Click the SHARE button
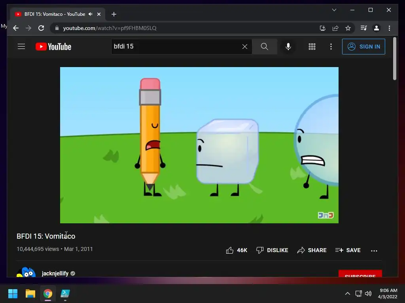This screenshot has width=405, height=303. pos(312,250)
